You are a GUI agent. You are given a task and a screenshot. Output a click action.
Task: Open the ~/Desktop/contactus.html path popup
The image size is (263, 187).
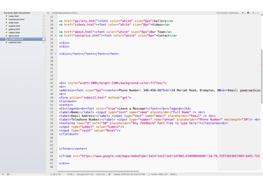click(x=64, y=13)
